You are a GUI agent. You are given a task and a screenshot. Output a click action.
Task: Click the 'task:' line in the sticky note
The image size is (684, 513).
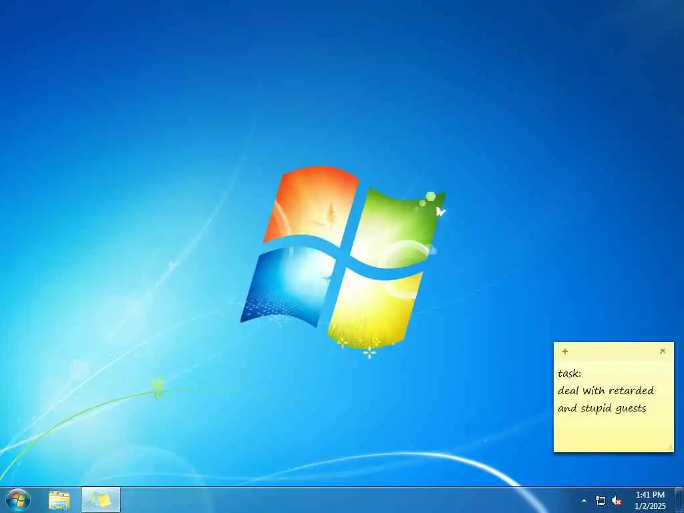pos(570,373)
